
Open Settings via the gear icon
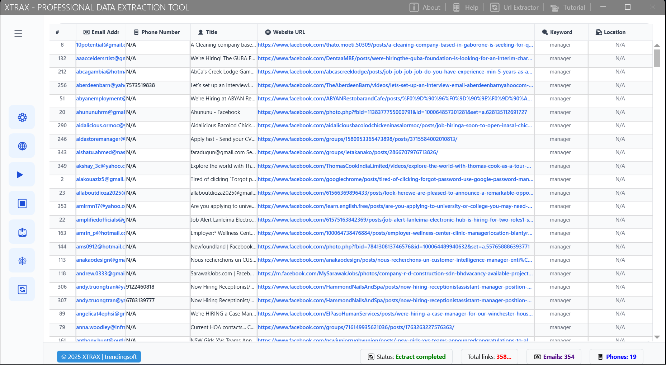pyautogui.click(x=22, y=117)
